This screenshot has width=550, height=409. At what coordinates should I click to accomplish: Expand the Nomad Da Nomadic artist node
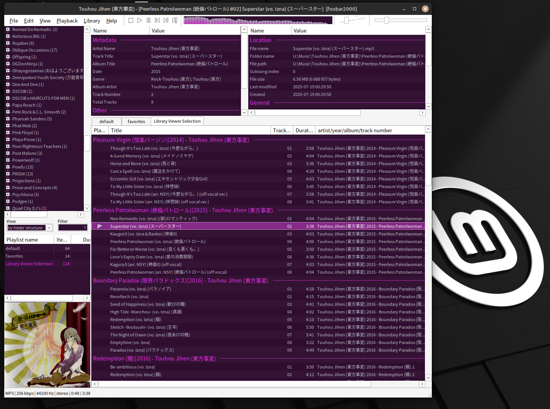click(8, 29)
